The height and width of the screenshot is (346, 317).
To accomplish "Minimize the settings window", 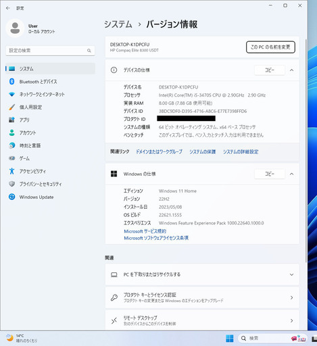I will pos(270,5).
